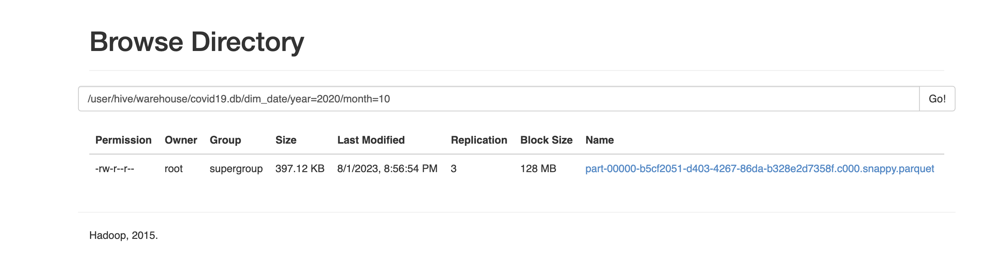Image resolution: width=1008 pixels, height=267 pixels.
Task: Click the 128 MB block size value
Action: click(538, 169)
